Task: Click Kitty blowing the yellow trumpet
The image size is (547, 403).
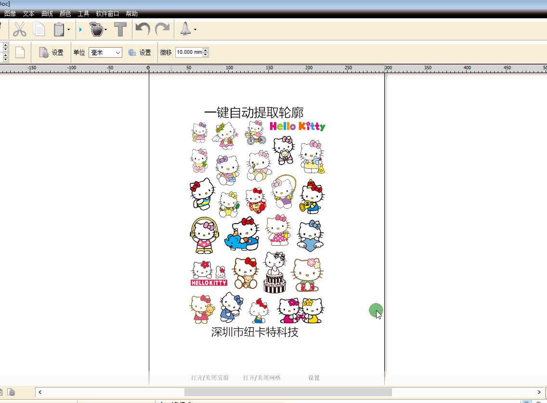Action: (x=312, y=196)
